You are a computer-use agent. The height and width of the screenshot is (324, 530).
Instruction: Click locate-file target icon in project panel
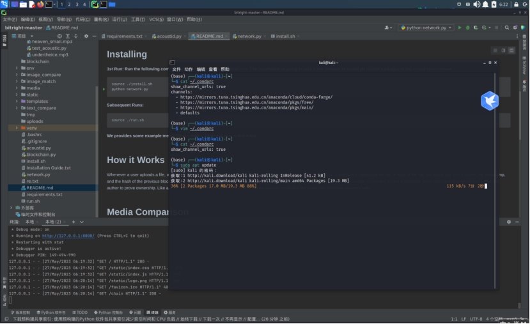pyautogui.click(x=60, y=36)
